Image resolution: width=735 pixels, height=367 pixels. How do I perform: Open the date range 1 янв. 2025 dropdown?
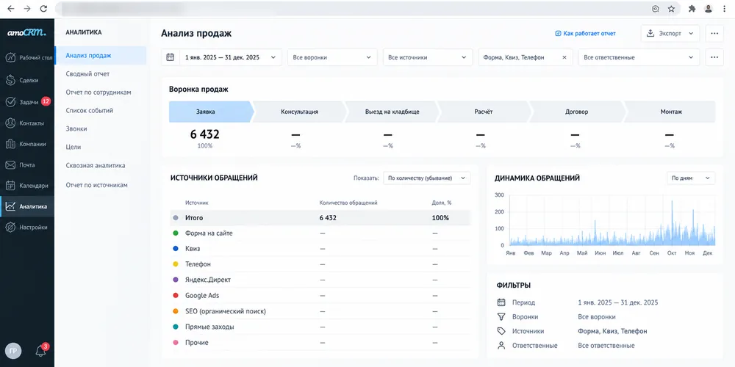click(x=231, y=57)
